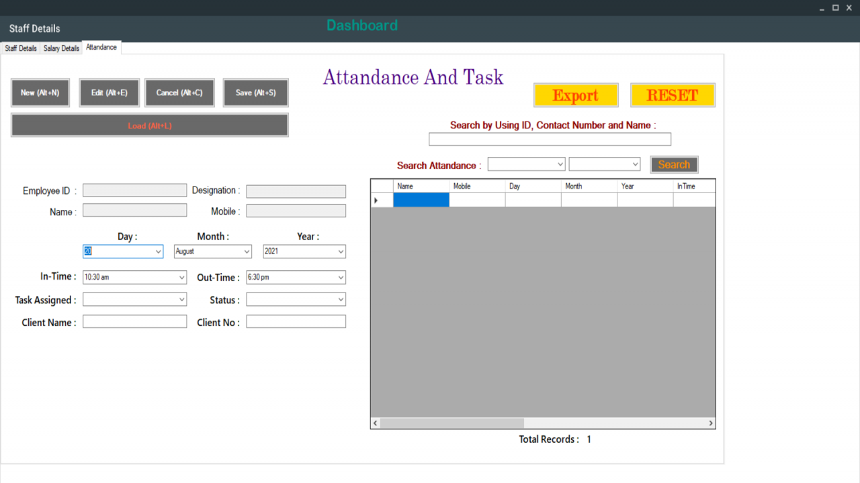This screenshot has height=483, width=860.
Task: Expand the Month dropdown showing August
Action: [x=213, y=252]
